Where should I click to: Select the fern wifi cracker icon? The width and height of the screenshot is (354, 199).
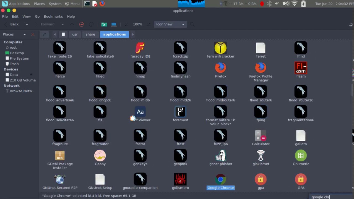point(220,48)
